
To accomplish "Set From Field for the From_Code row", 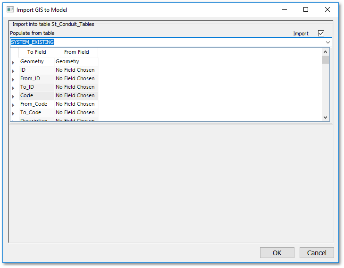I will point(76,104).
